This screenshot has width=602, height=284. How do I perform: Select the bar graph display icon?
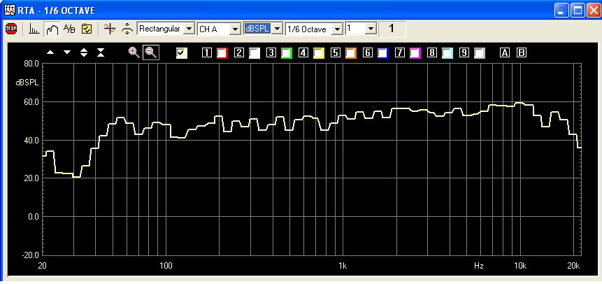pyautogui.click(x=35, y=29)
